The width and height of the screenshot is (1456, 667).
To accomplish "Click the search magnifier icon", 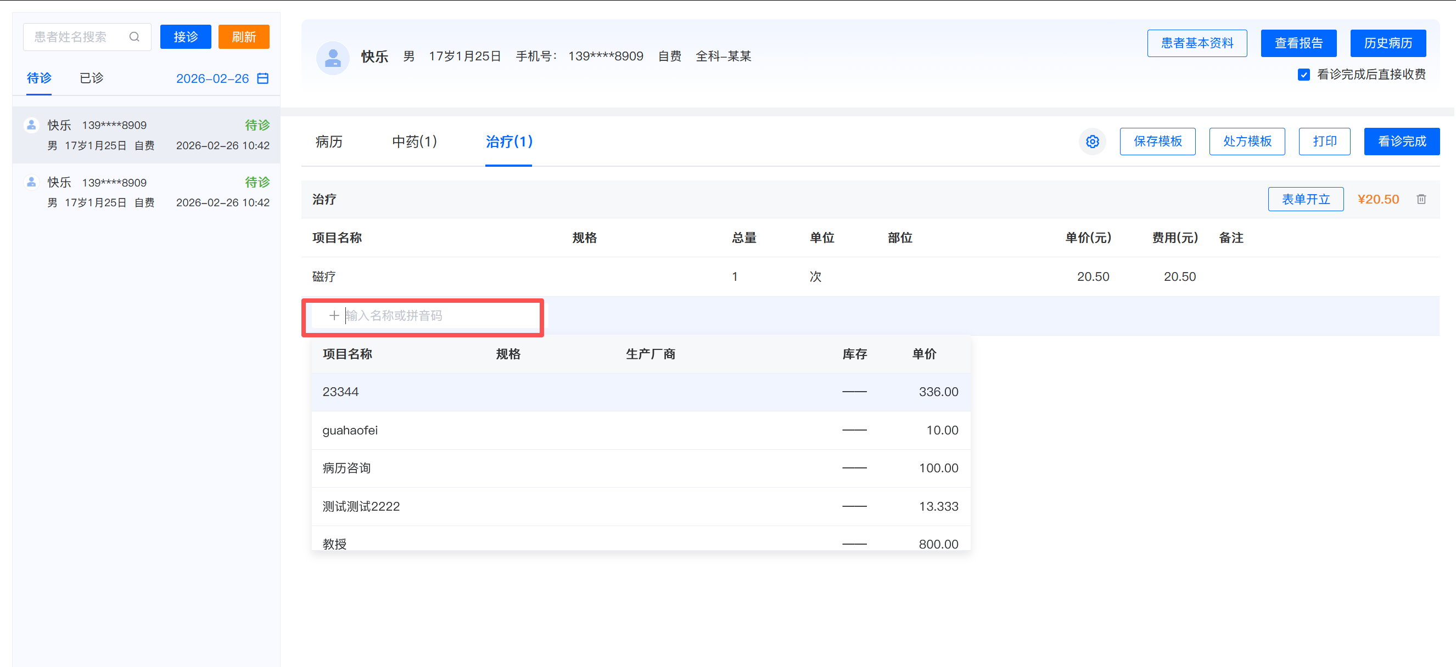I will (x=134, y=37).
